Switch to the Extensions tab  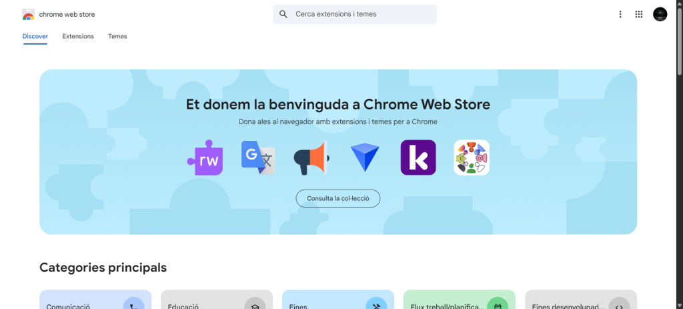78,36
